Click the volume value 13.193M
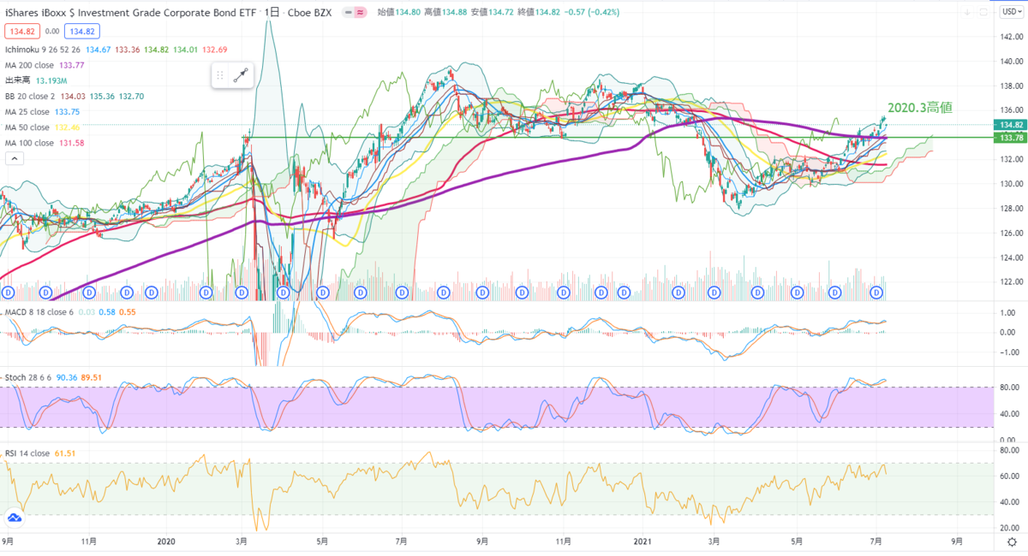 pyautogui.click(x=51, y=81)
